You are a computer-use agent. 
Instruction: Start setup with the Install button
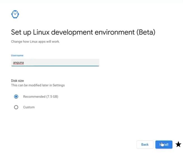point(164,145)
